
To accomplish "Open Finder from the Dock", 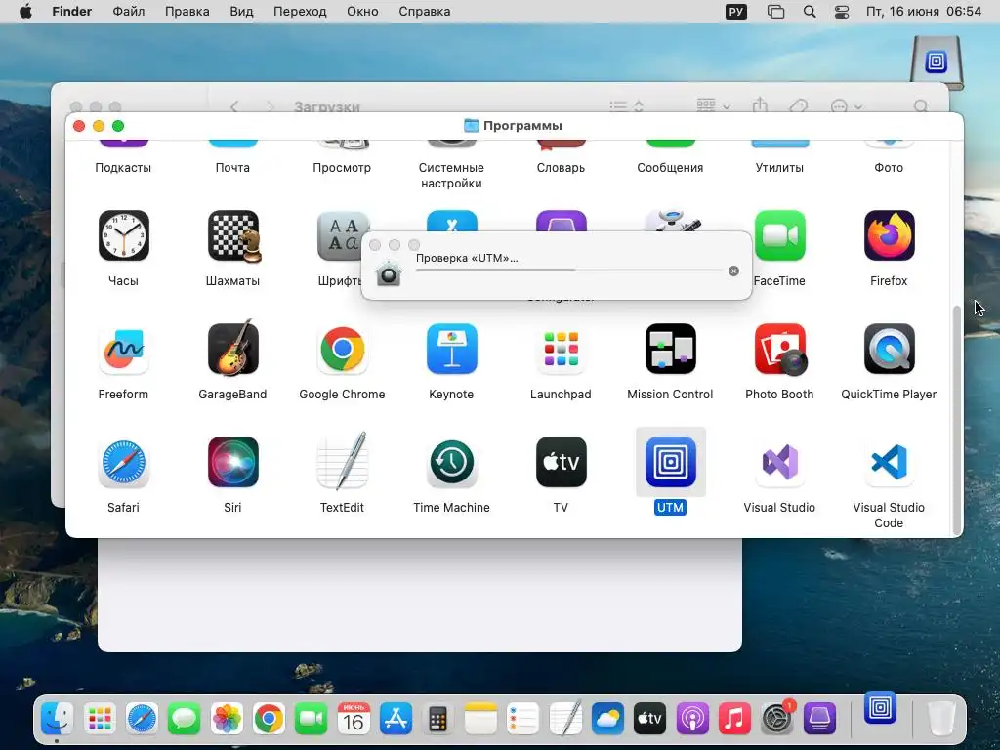I will [58, 719].
